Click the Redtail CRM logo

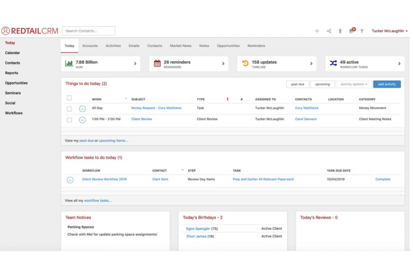pyautogui.click(x=30, y=31)
